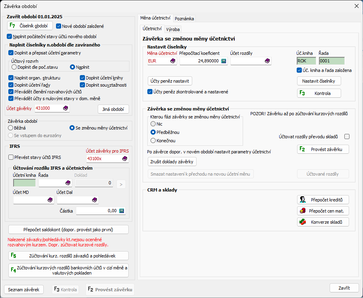This screenshot has width=363, height=298.
Task: Enable Převést stavy účtů IFRS
Action: [11, 157]
